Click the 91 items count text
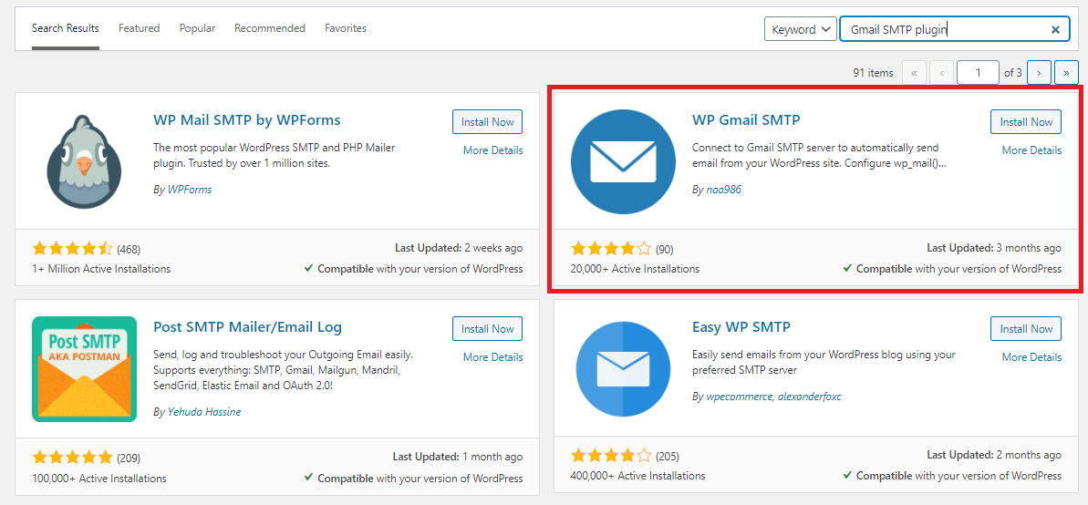Viewport: 1088px width, 505px height. [873, 72]
